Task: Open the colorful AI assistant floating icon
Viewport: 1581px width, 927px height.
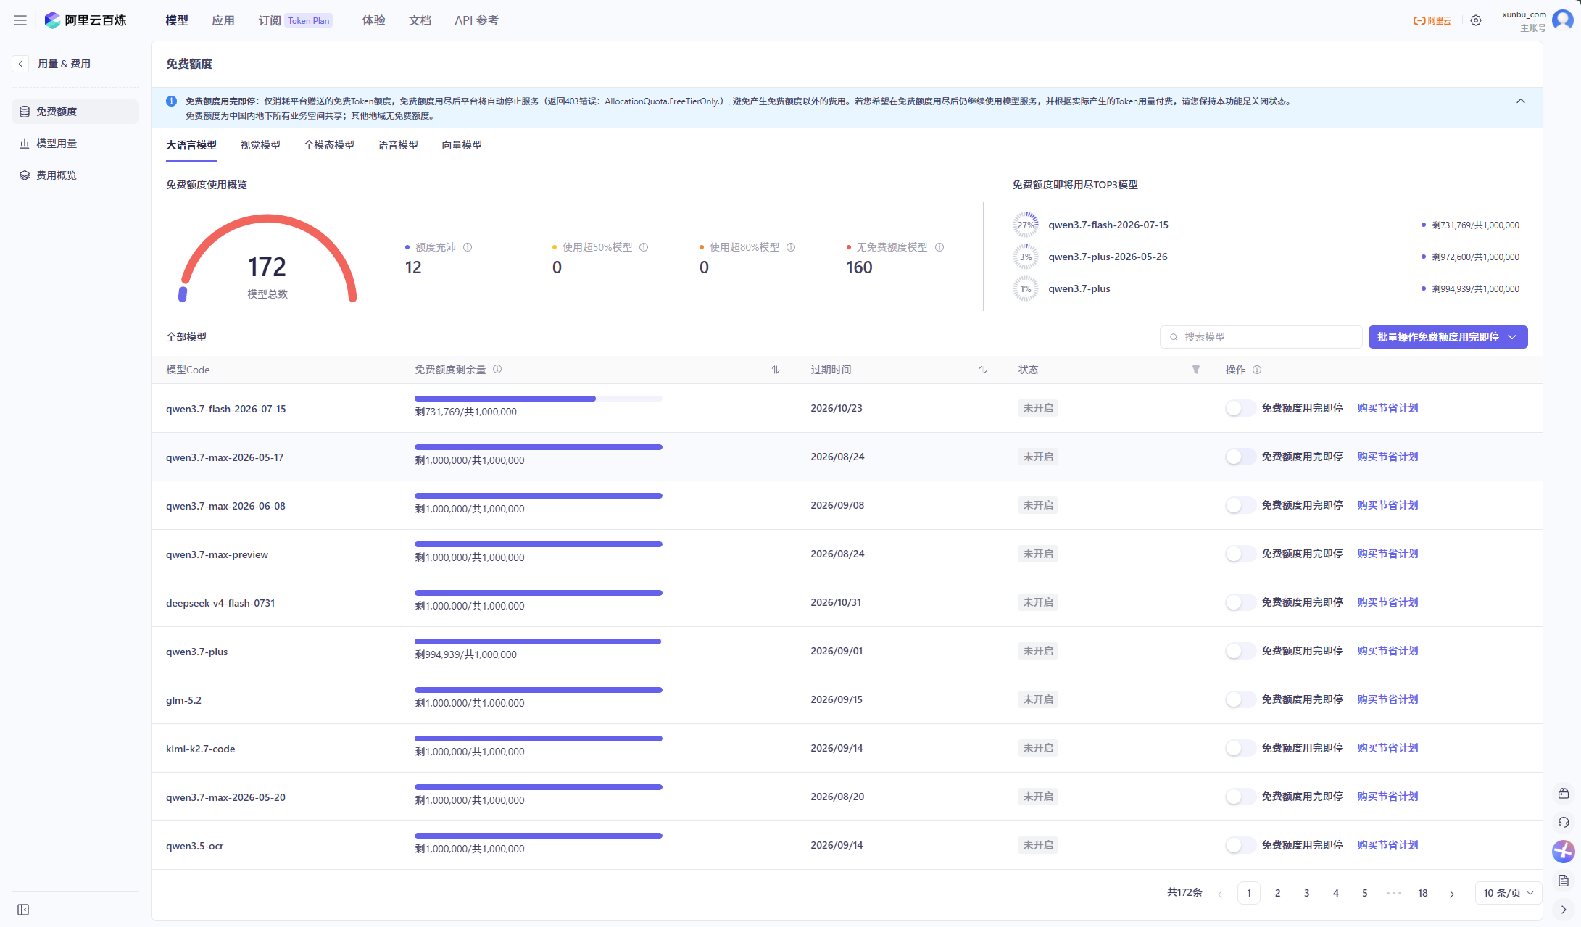Action: pyautogui.click(x=1564, y=852)
